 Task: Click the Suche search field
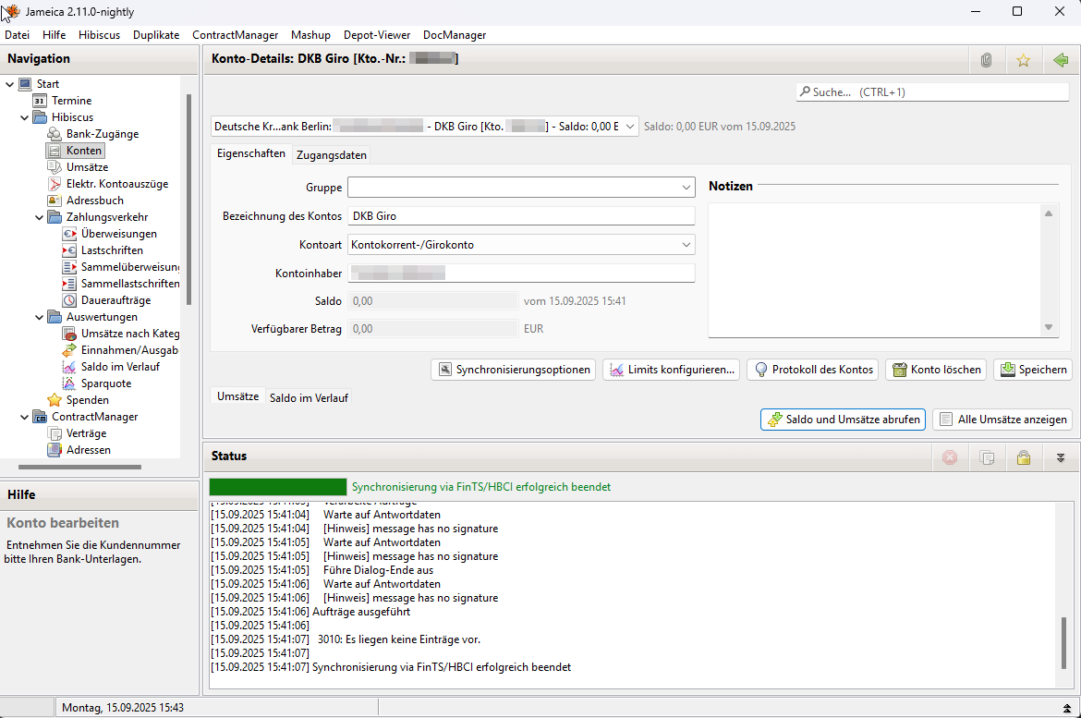tap(932, 91)
